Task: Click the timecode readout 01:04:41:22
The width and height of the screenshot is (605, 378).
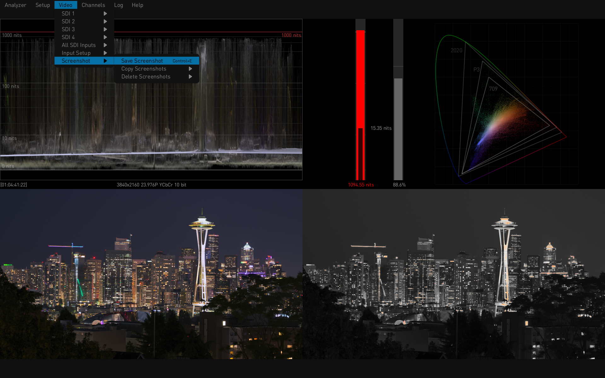Action: (x=14, y=185)
